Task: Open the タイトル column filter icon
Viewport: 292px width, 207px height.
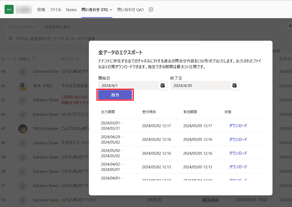Action: tap(77, 59)
